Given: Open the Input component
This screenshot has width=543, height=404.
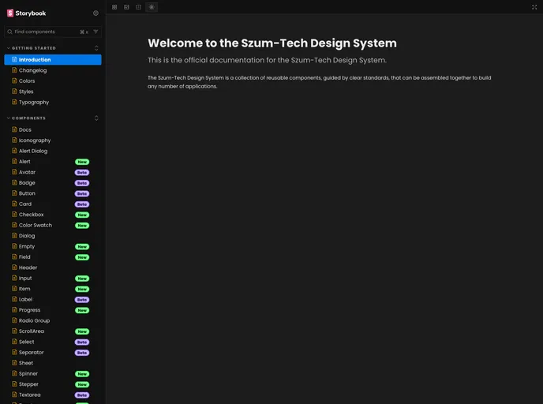Looking at the screenshot, I should tap(53, 279).
